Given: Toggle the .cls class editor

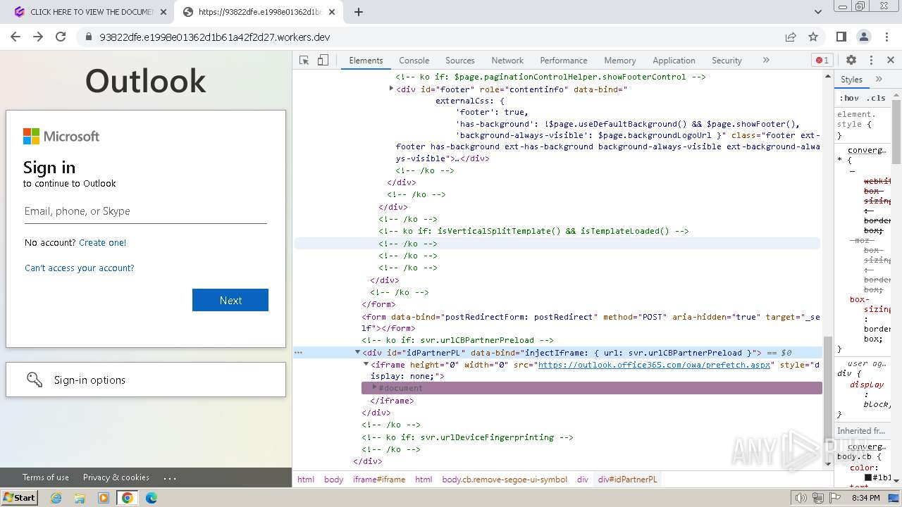Looking at the screenshot, I should (x=876, y=98).
